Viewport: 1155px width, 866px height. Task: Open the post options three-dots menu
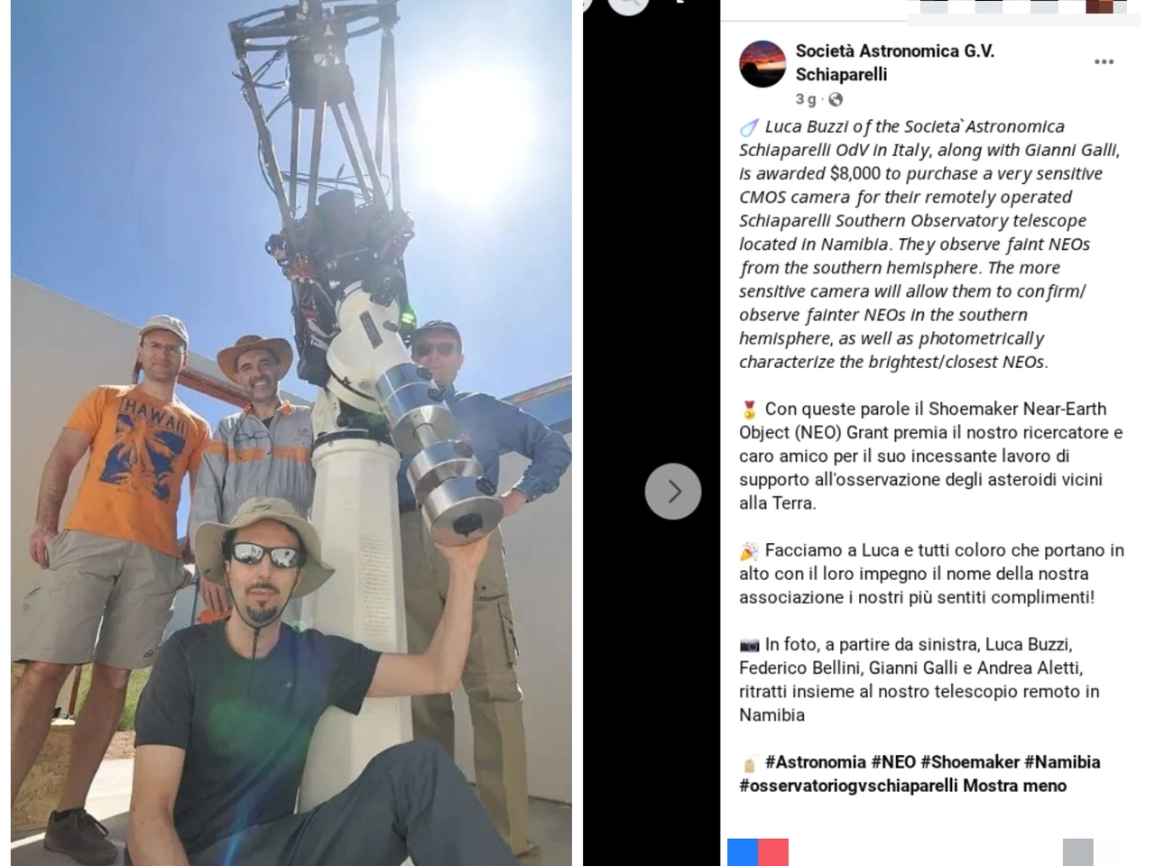[x=1104, y=62]
